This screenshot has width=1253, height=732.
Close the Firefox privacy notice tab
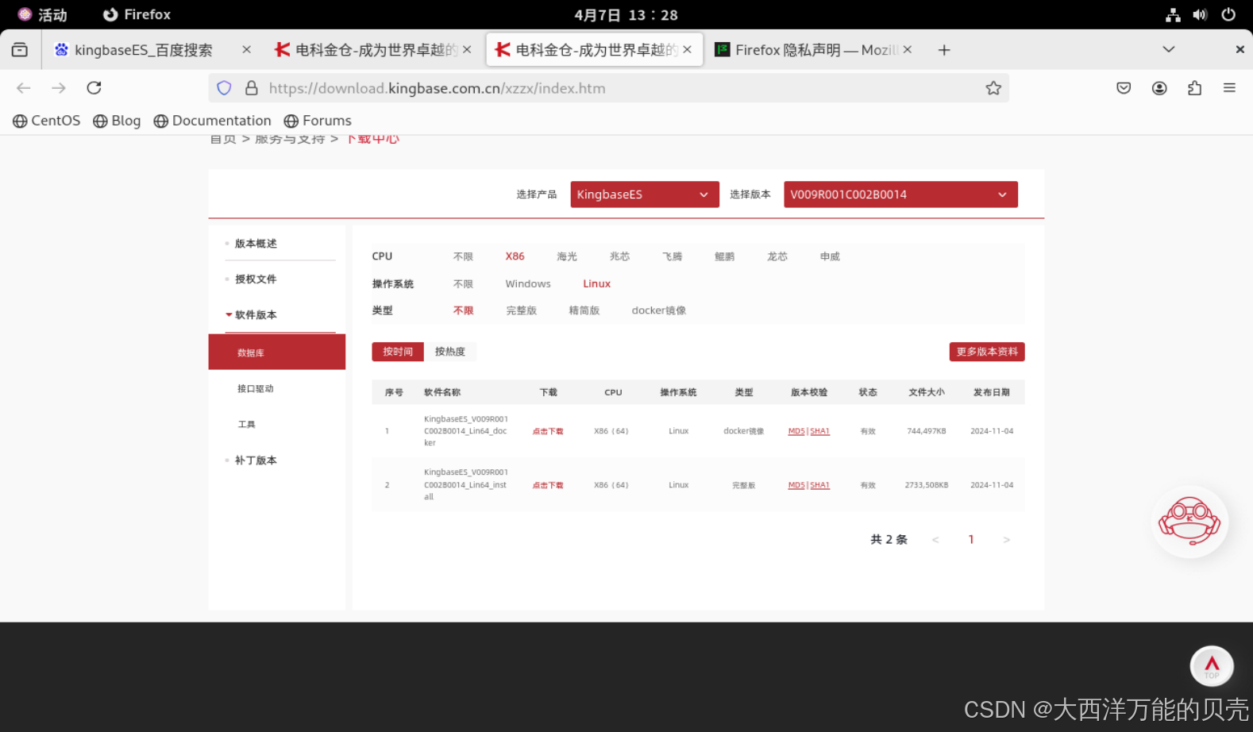pos(907,49)
